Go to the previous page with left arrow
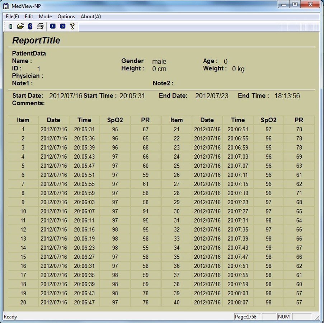 [53, 26]
